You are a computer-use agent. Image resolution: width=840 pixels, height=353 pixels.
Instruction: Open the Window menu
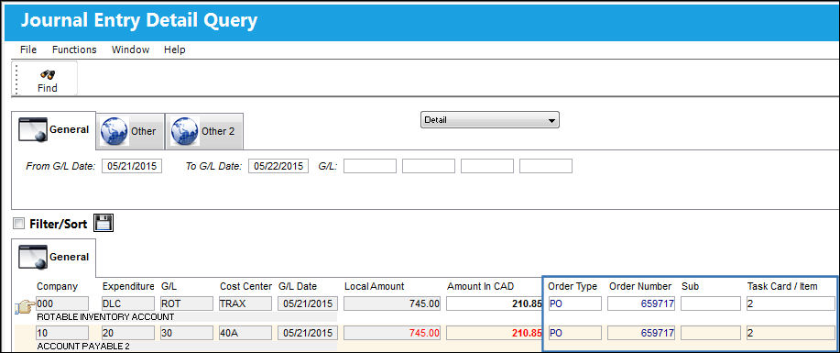coord(130,50)
